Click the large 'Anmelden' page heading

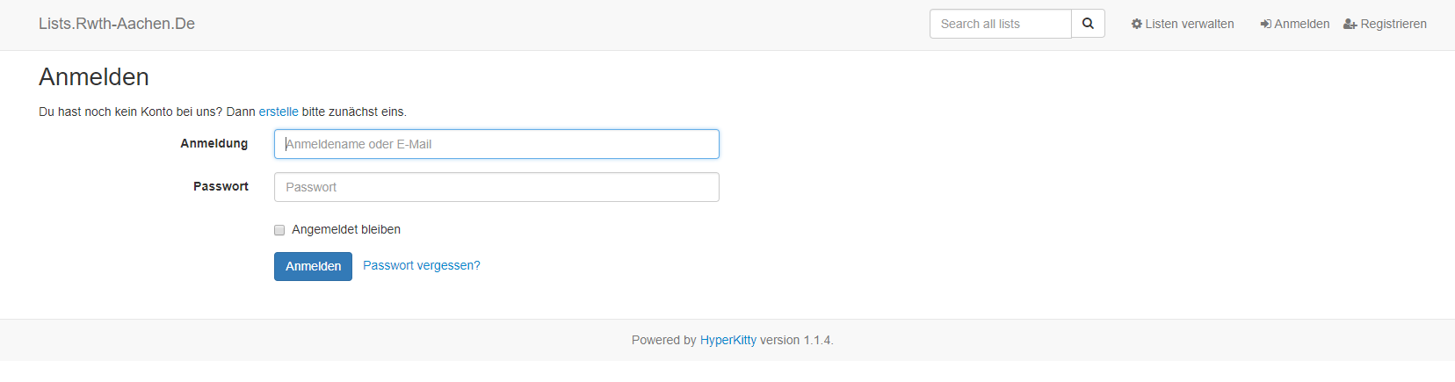94,77
